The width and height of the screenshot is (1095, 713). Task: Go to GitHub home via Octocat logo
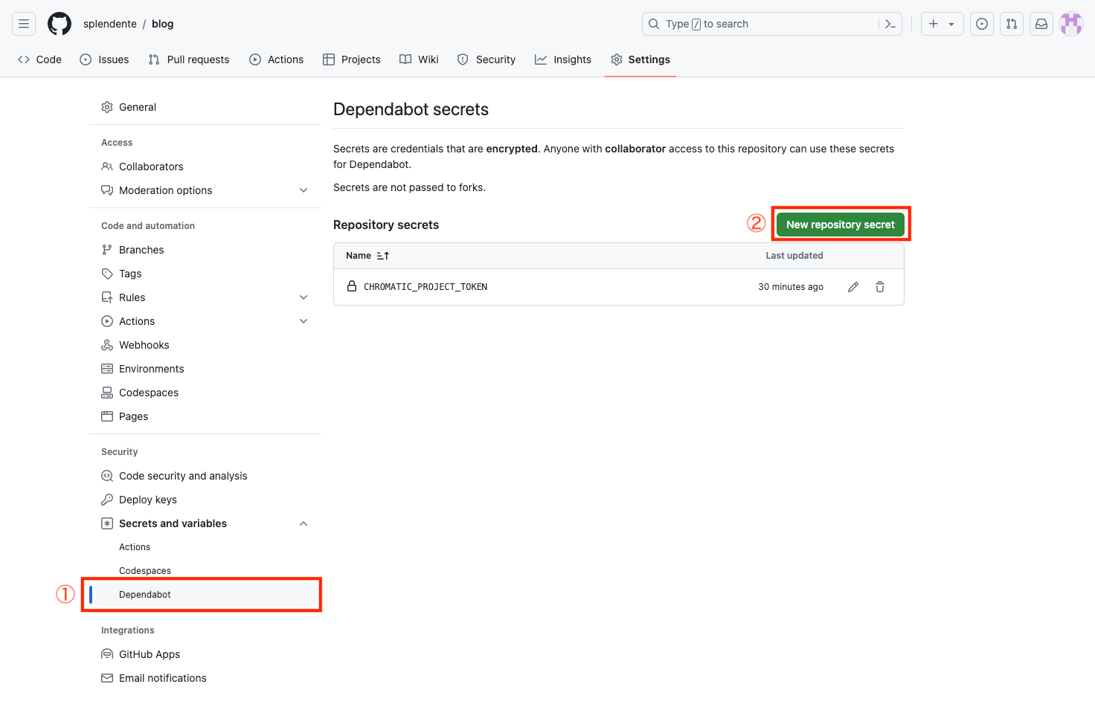[60, 24]
